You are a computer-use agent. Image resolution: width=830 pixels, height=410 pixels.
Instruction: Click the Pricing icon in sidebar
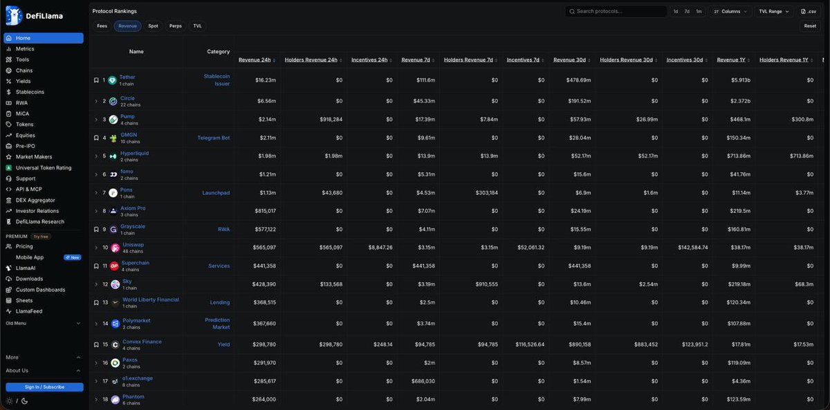point(9,246)
